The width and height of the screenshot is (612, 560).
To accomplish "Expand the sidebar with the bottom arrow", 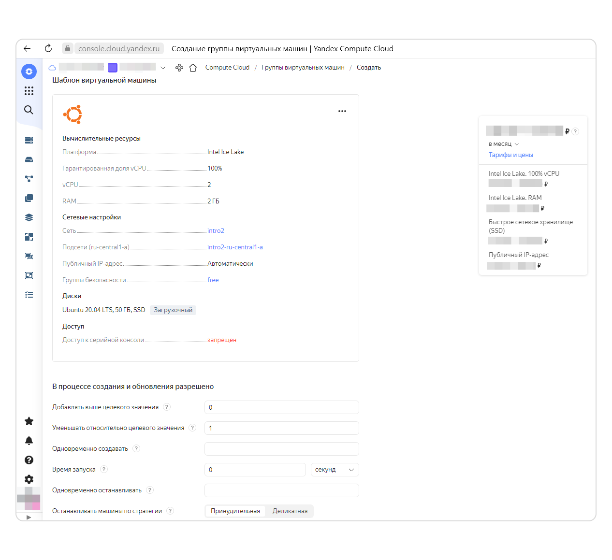I will (29, 517).
